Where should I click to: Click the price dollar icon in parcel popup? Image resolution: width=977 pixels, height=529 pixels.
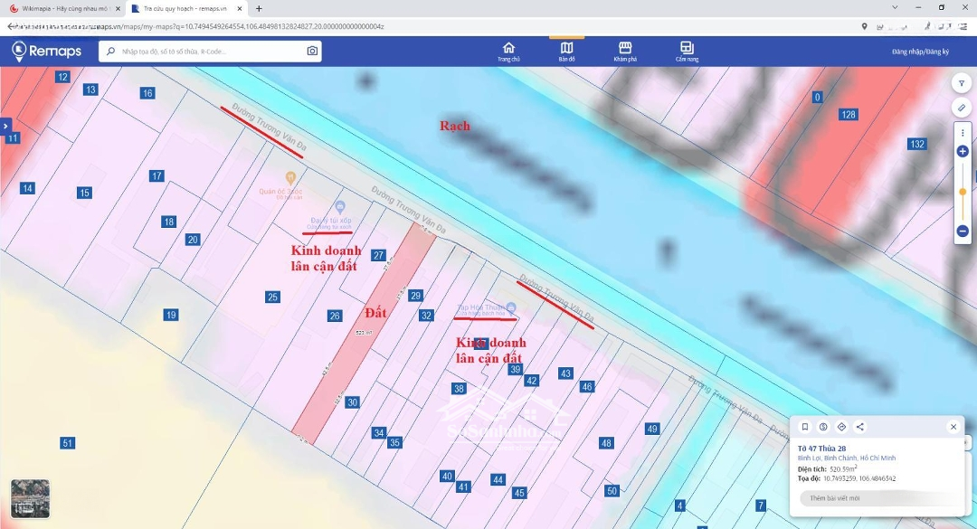coord(823,427)
